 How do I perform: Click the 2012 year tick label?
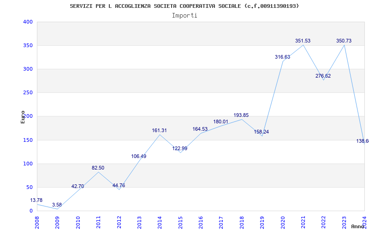click(x=119, y=222)
